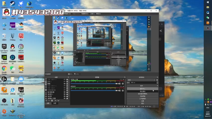Click the 开始录制 button
Screen dimensions: 212x119
[x=143, y=96]
